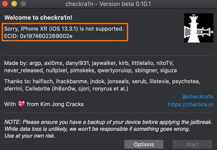
Task: Click the grayed-out zoom window button
Action: [x=23, y=4]
